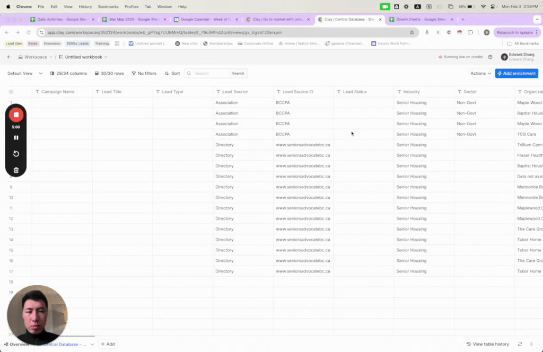Image resolution: width=543 pixels, height=352 pixels.
Task: Open the No filters control
Action: 144,74
